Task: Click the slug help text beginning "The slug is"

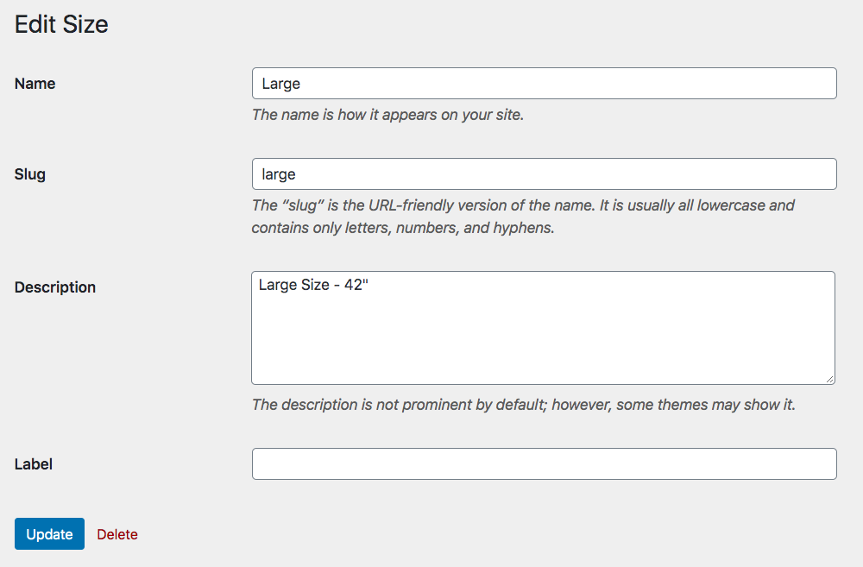Action: (x=522, y=205)
